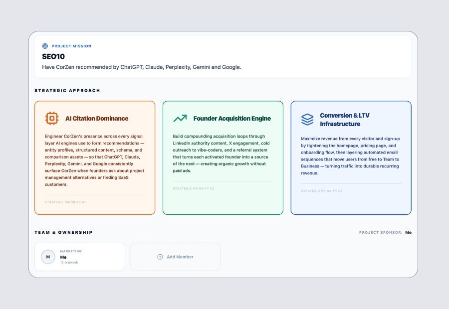Image resolution: width=449 pixels, height=309 pixels.
Task: Click the Founder Acquisition trending-up arrow icon
Action: coord(180,118)
